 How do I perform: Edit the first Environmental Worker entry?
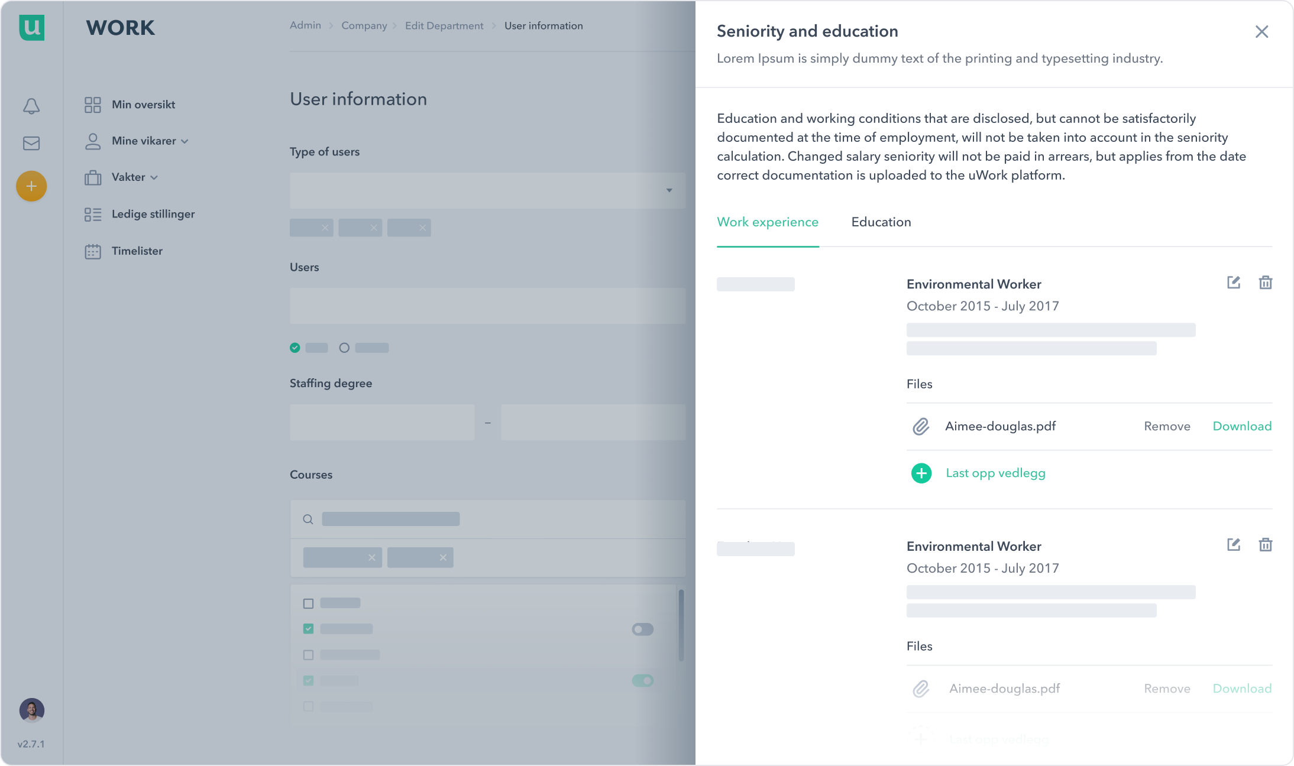click(x=1233, y=283)
